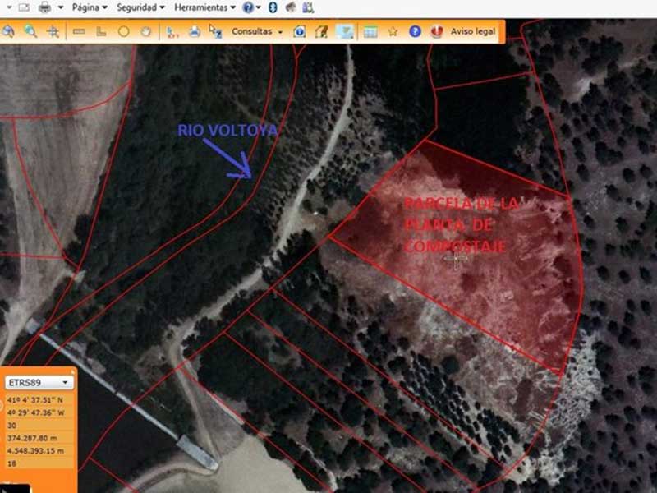657x493 pixels.
Task: Open the Página menu
Action: click(89, 7)
